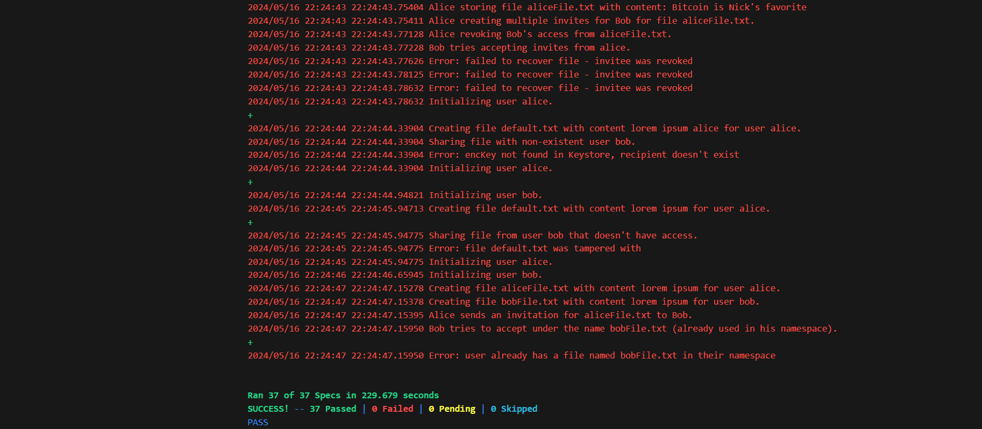Click the '0 Skipped' count text
Viewport: 982px width, 429px height.
tap(514, 409)
